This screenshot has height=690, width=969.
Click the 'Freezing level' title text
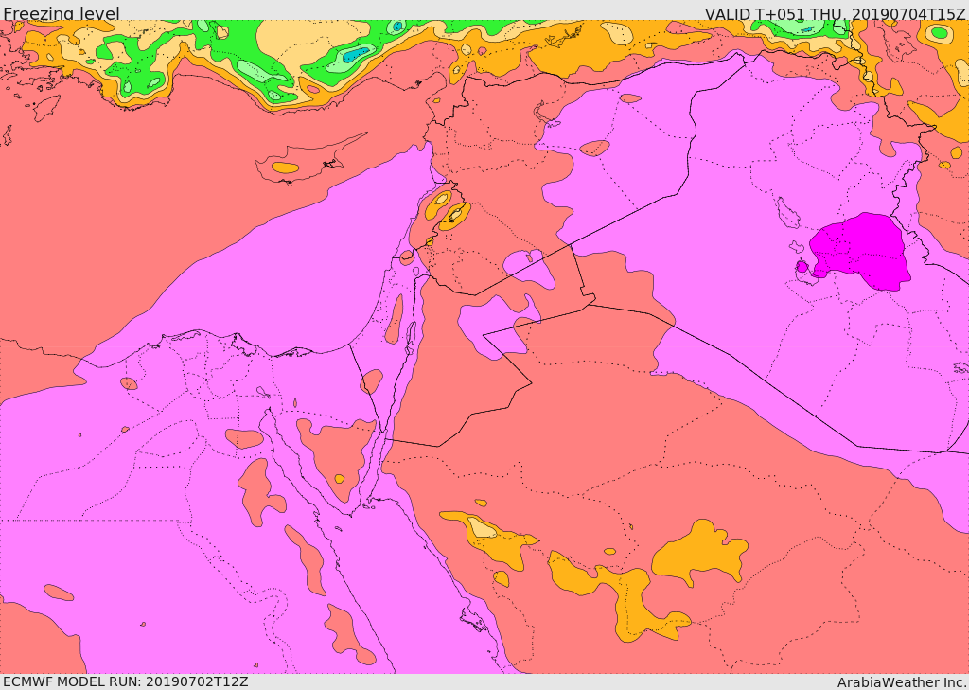(x=62, y=13)
